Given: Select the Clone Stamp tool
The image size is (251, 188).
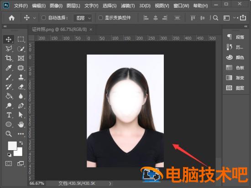Looking at the screenshot, I should click(x=21, y=77).
